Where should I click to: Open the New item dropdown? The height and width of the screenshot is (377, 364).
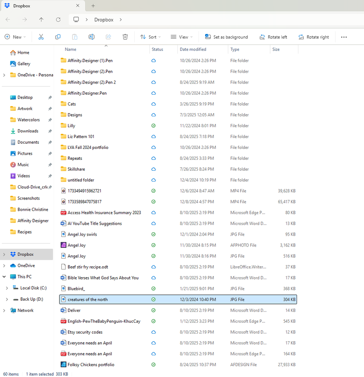[15, 37]
